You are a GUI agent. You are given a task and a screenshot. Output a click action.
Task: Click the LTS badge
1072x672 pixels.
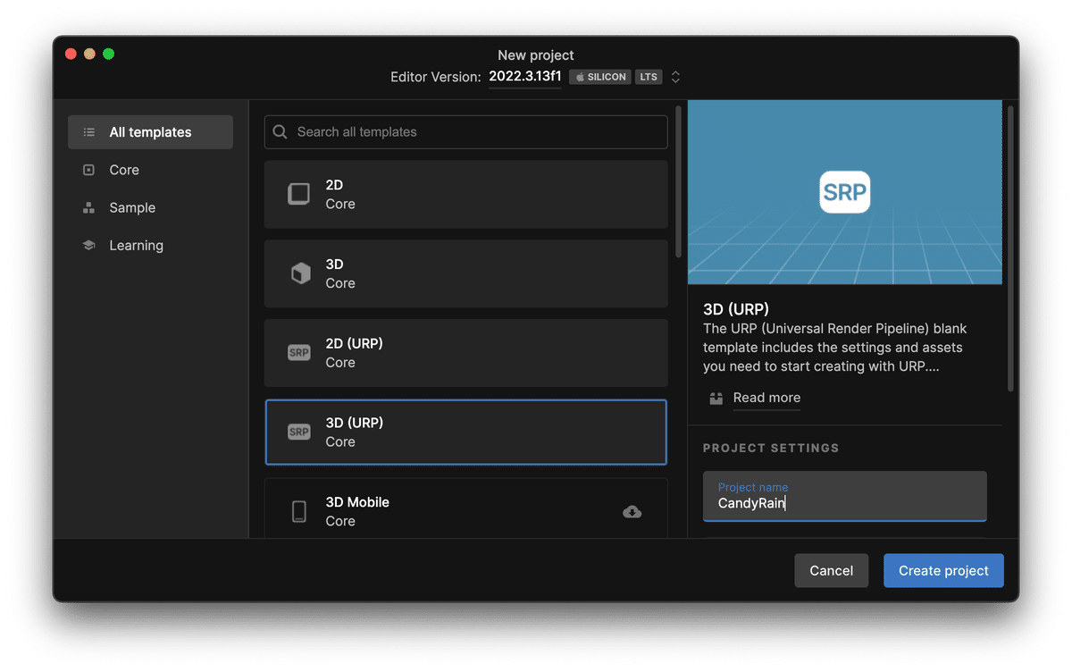coord(649,77)
